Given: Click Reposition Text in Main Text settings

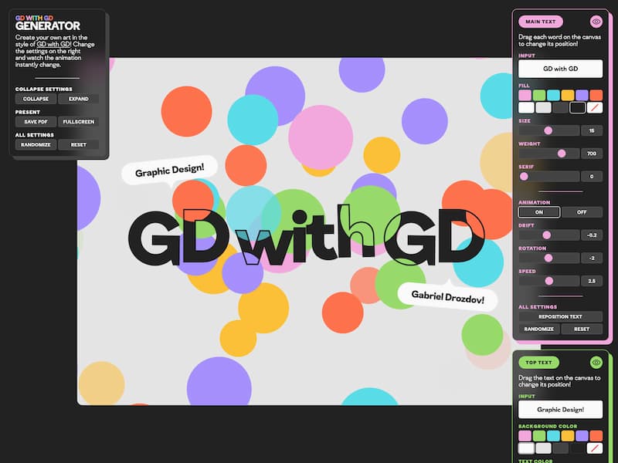Looking at the screenshot, I should [x=560, y=316].
